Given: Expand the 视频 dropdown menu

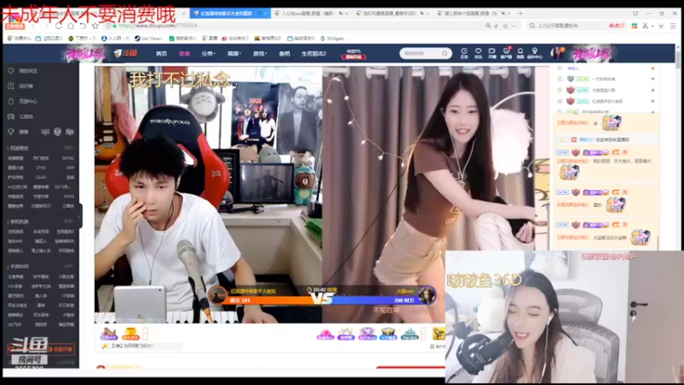Looking at the screenshot, I should point(234,54).
